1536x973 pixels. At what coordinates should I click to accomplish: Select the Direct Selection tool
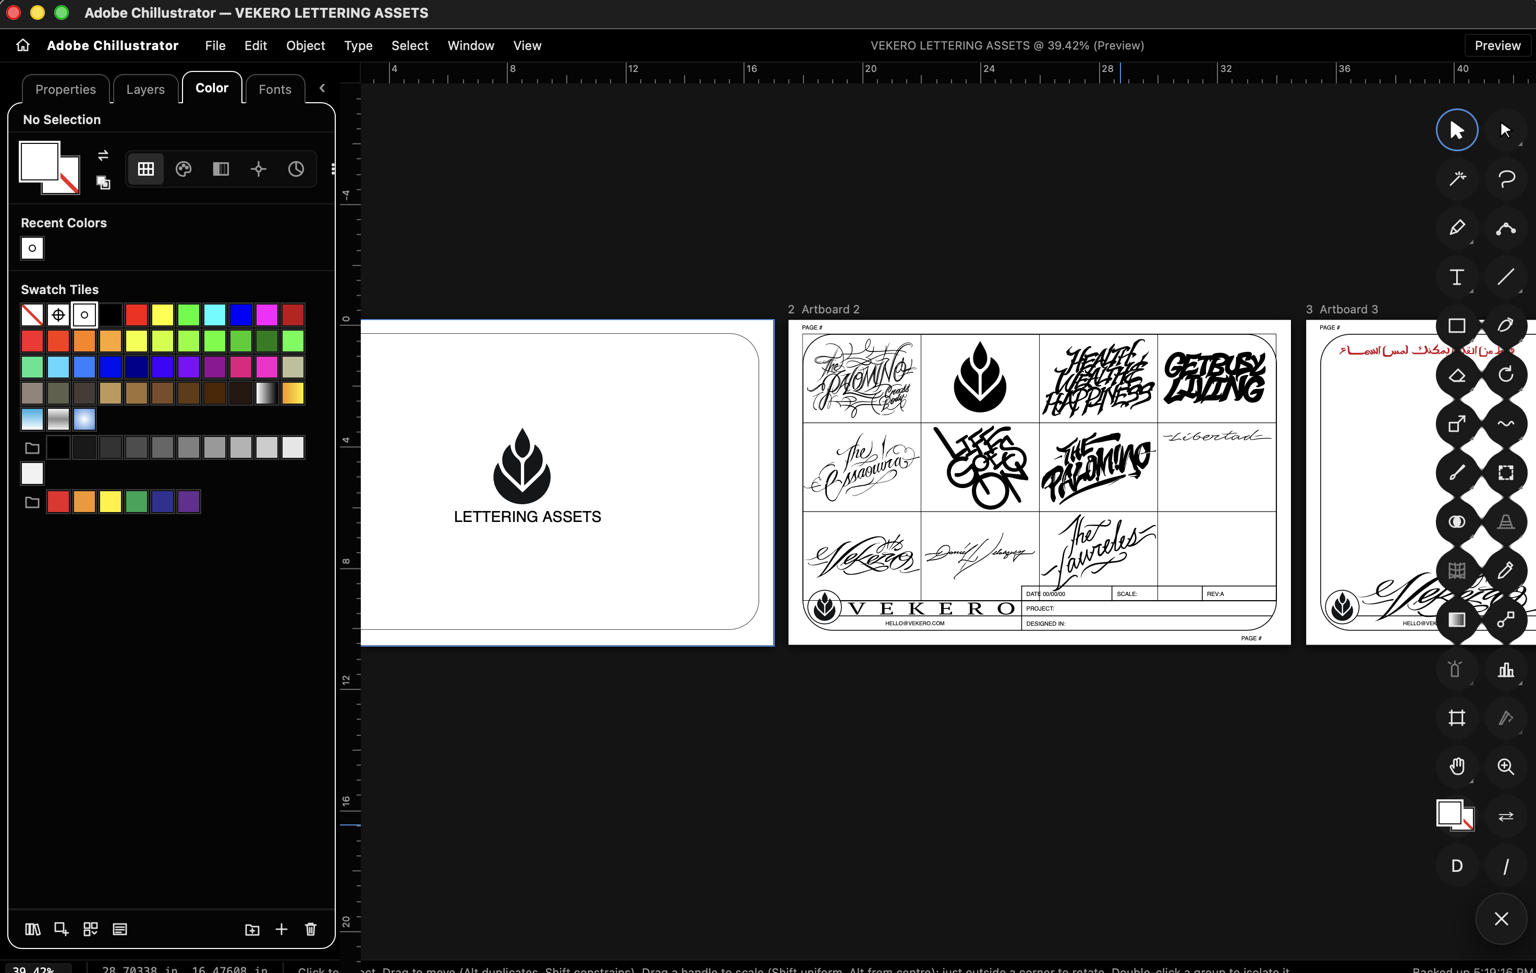(x=1505, y=130)
